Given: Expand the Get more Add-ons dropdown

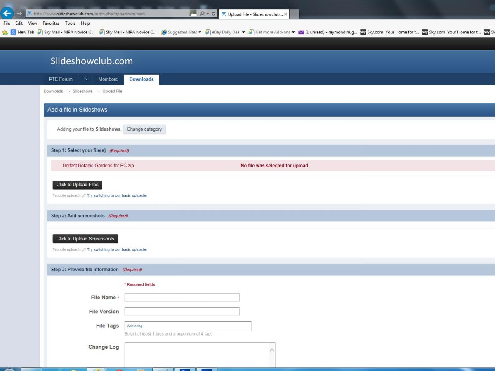Looking at the screenshot, I should 293,32.
